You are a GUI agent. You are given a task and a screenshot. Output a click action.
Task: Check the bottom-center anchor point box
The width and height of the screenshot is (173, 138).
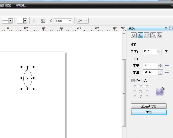tap(141, 96)
